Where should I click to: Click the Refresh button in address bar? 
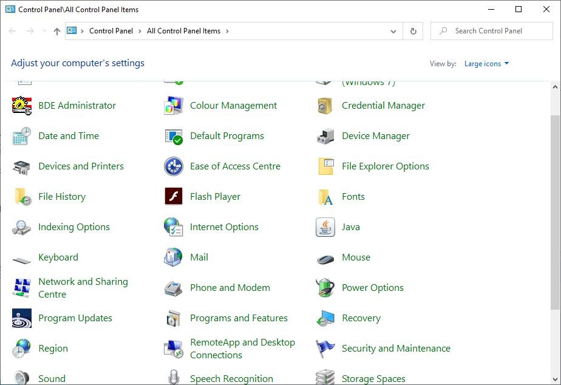point(413,31)
